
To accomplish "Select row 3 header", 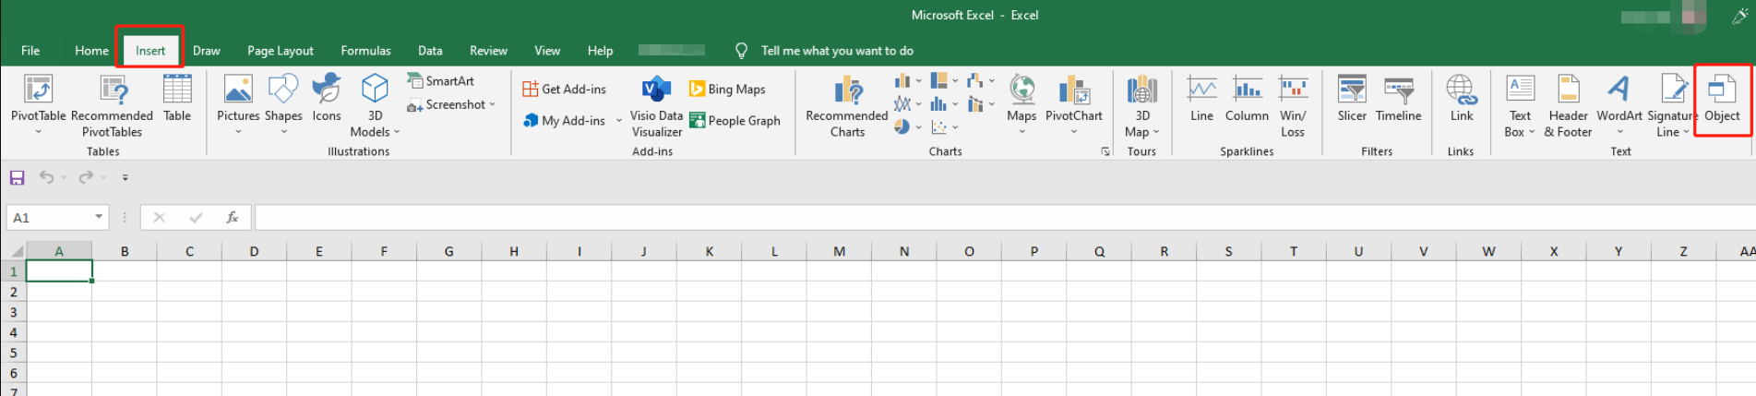I will tap(13, 312).
